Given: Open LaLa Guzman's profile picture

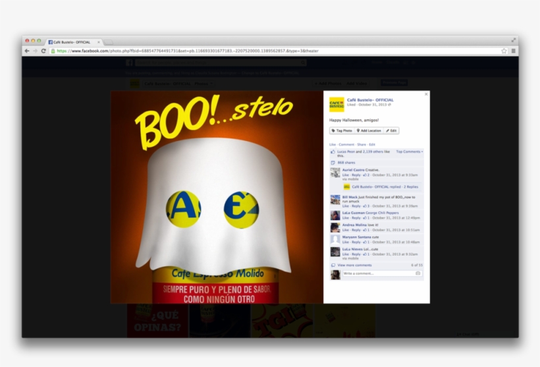Looking at the screenshot, I should coord(335,215).
